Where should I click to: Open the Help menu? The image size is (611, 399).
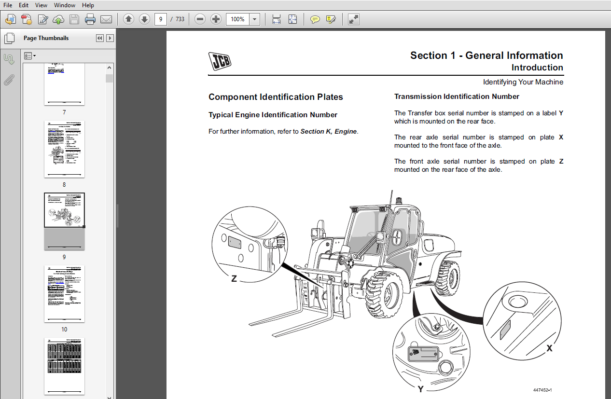[88, 5]
